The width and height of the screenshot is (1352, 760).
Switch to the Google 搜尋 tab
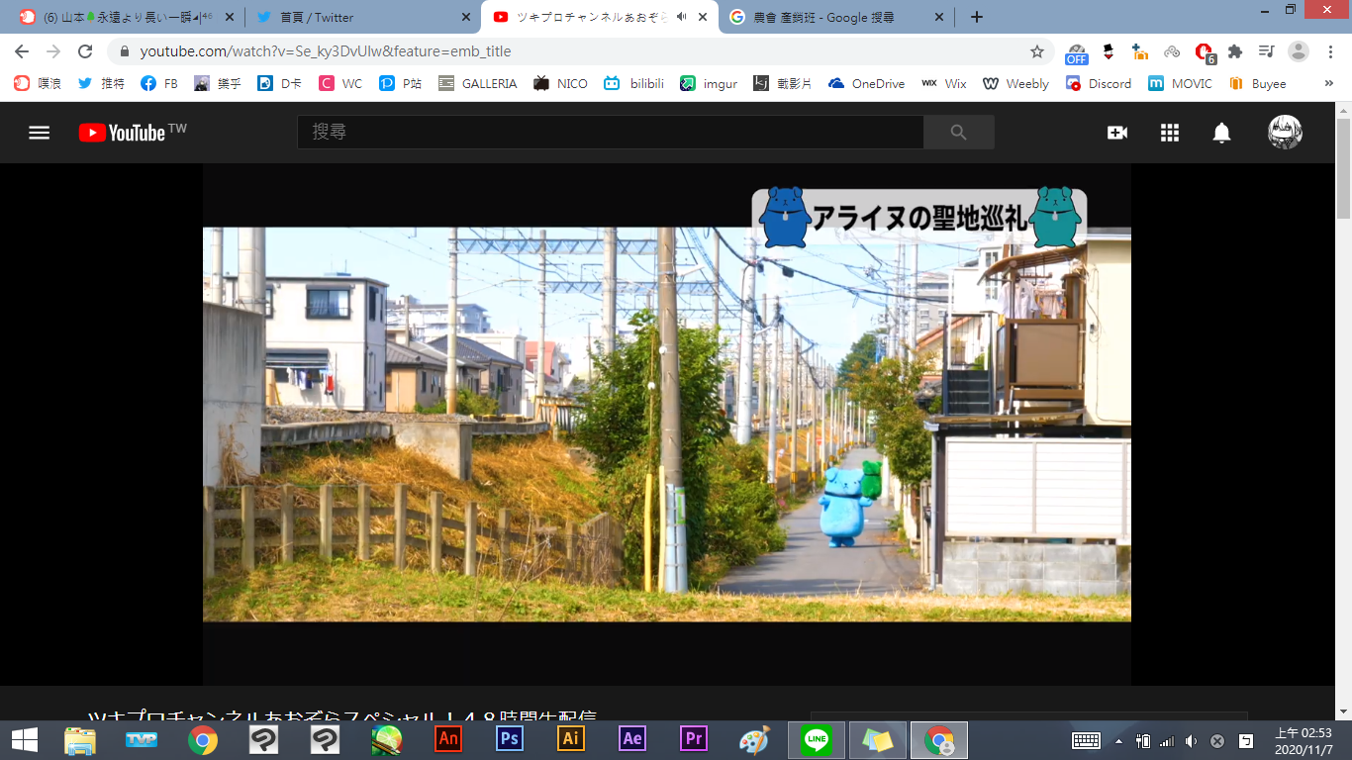coord(835,17)
